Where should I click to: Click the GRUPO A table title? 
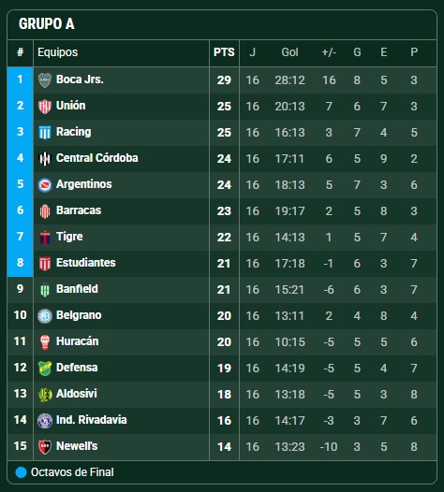47,23
